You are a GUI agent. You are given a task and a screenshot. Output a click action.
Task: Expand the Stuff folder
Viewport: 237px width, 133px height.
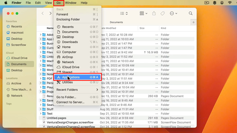(40, 109)
